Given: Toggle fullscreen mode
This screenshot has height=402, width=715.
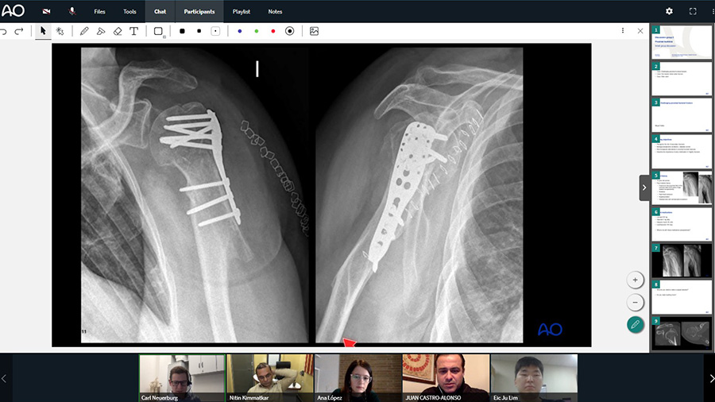Looking at the screenshot, I should [693, 11].
